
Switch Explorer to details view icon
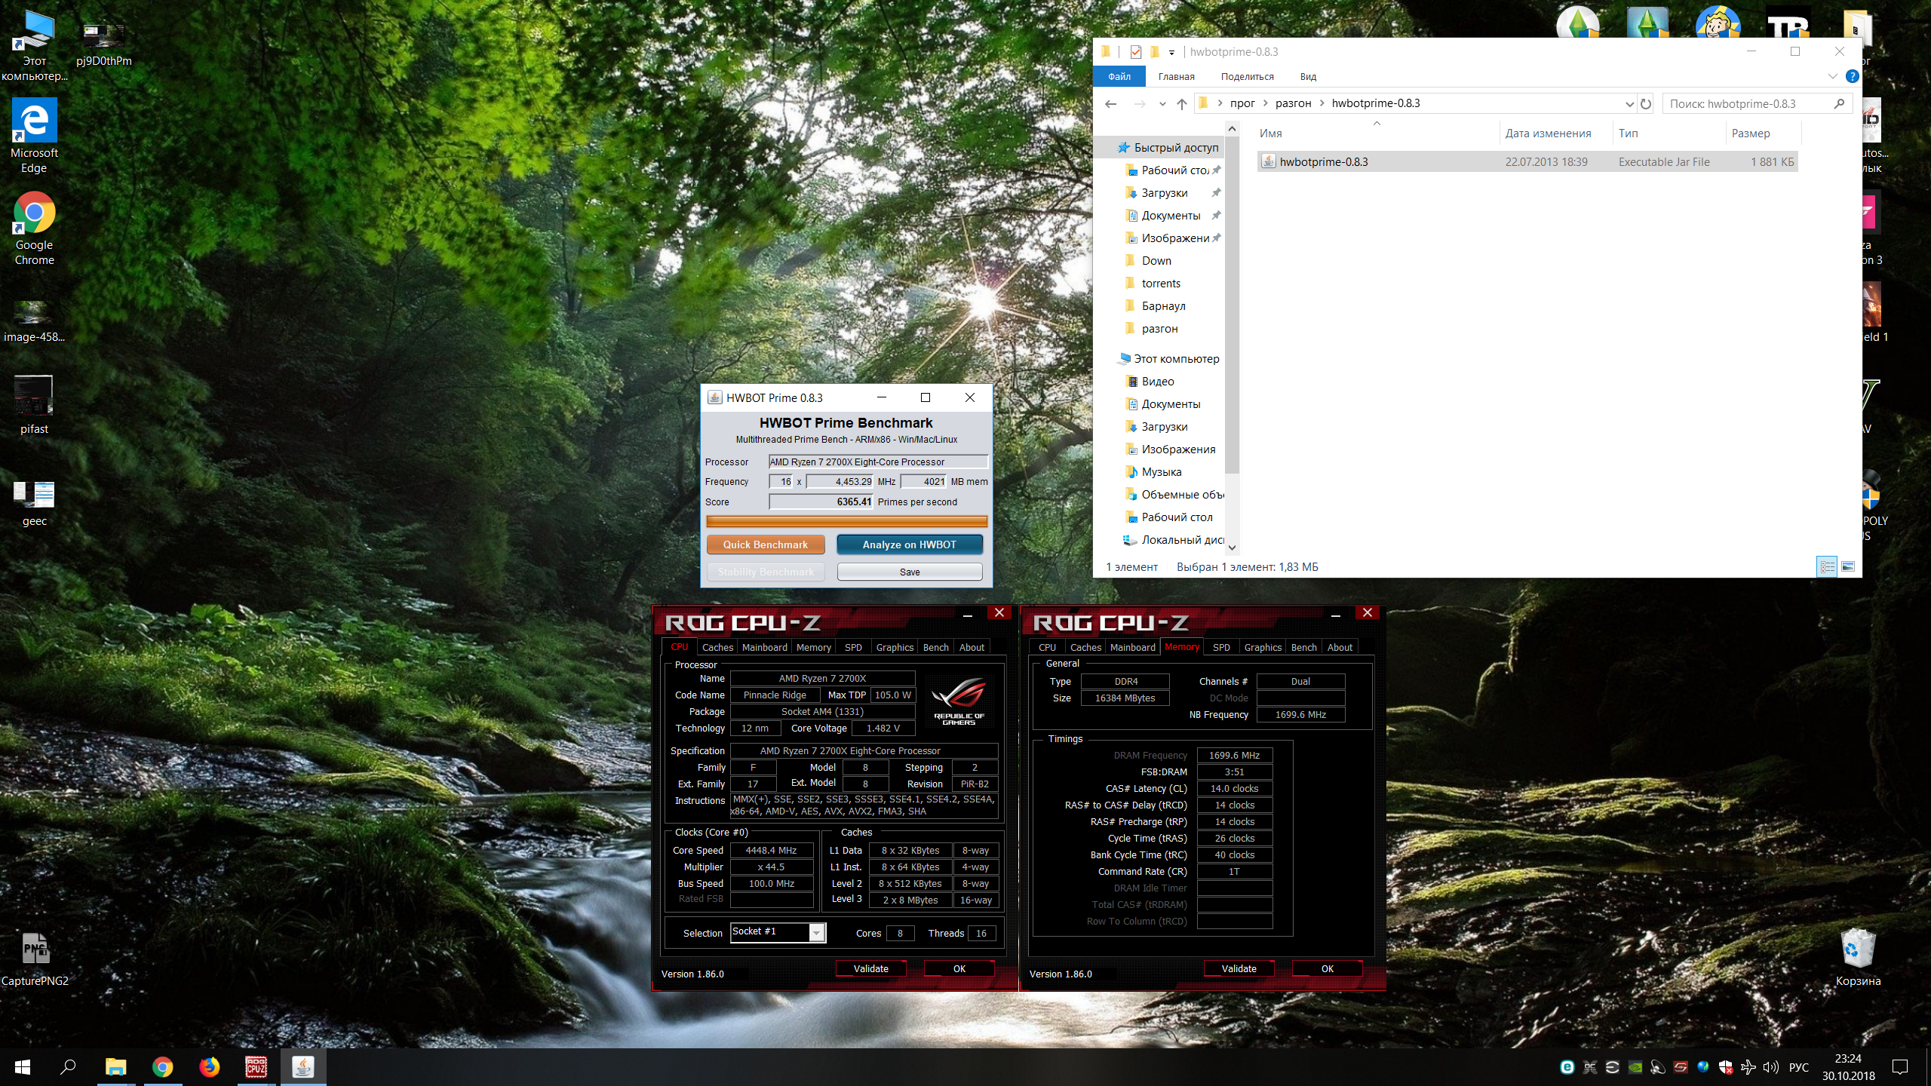point(1827,566)
